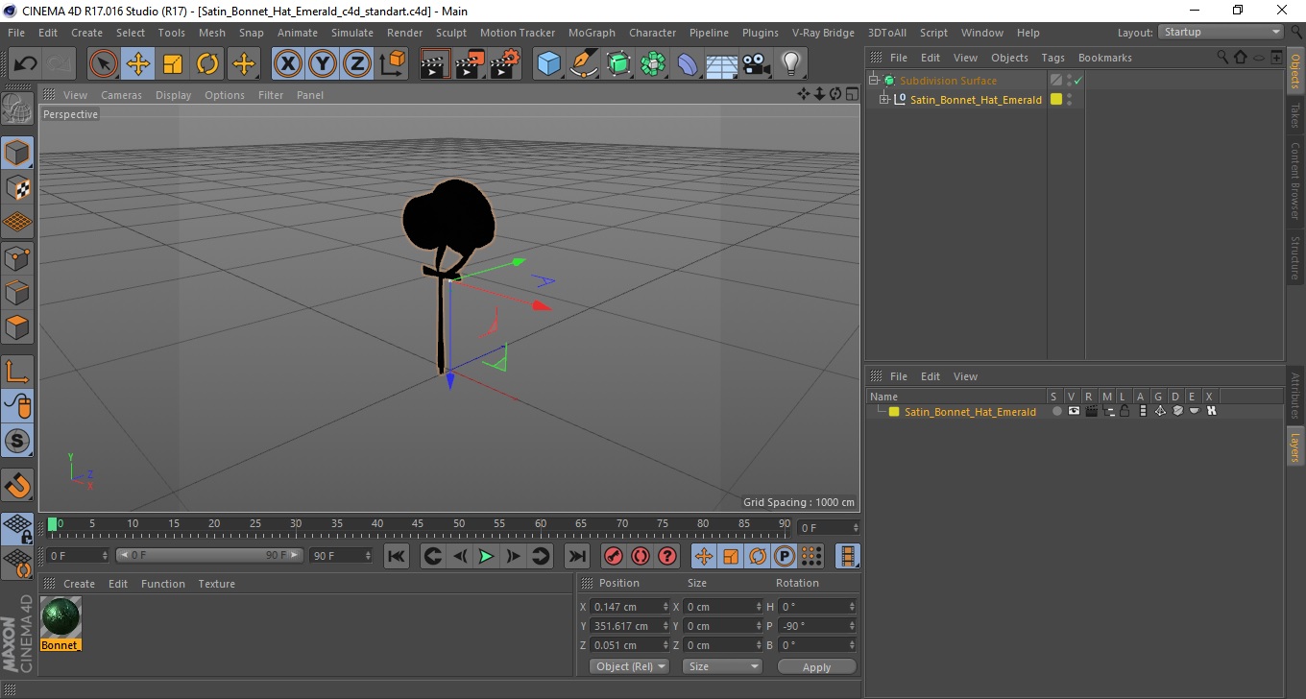Image resolution: width=1306 pixels, height=699 pixels.
Task: Click the Undo arrow icon
Action: [x=26, y=64]
